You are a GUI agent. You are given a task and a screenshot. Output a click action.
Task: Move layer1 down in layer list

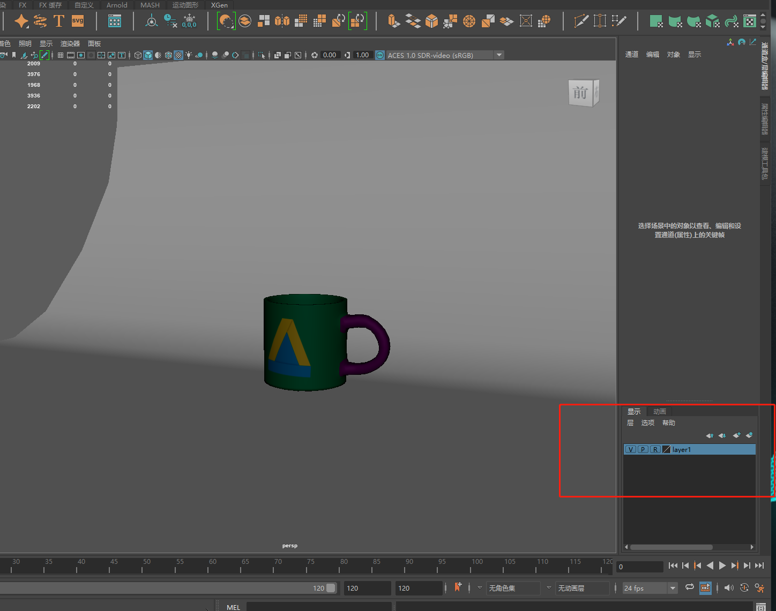(x=722, y=435)
